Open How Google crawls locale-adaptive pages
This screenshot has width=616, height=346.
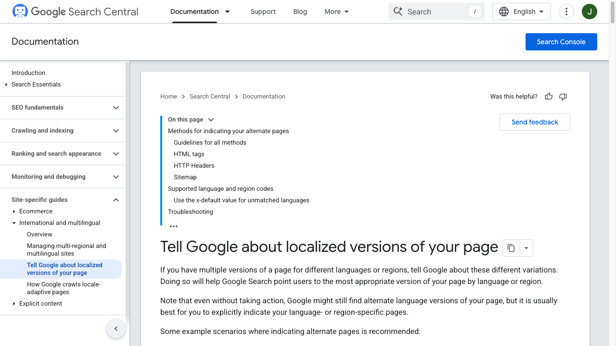coord(64,288)
